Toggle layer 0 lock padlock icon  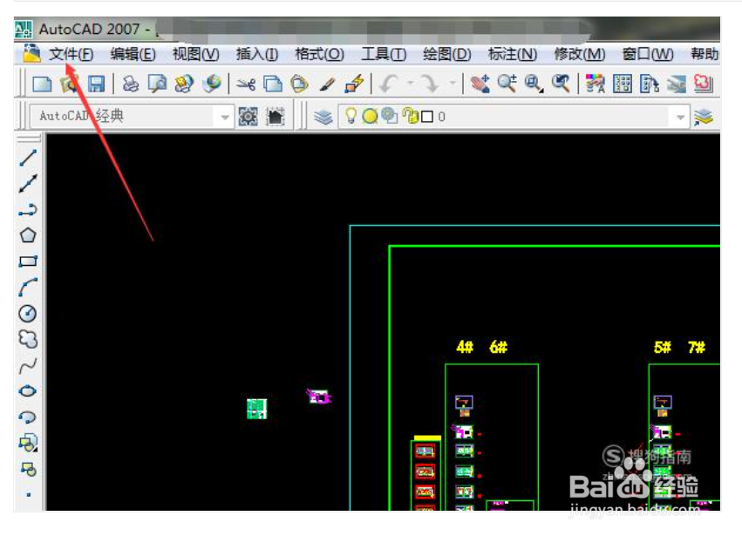pyautogui.click(x=411, y=115)
